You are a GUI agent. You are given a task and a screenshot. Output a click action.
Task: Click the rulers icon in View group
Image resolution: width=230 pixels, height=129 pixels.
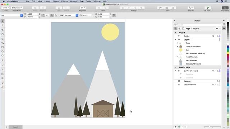point(160,8)
